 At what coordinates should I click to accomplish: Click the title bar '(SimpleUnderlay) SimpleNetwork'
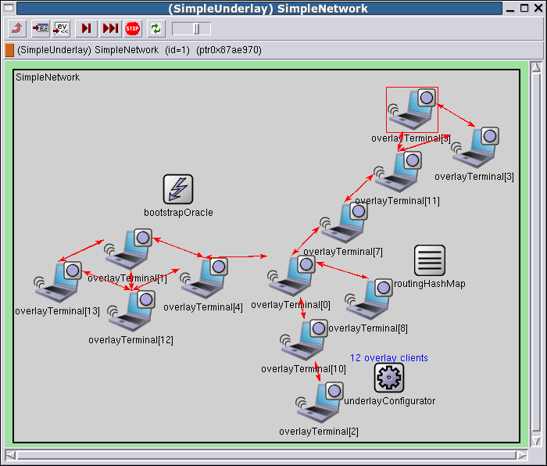(x=268, y=9)
